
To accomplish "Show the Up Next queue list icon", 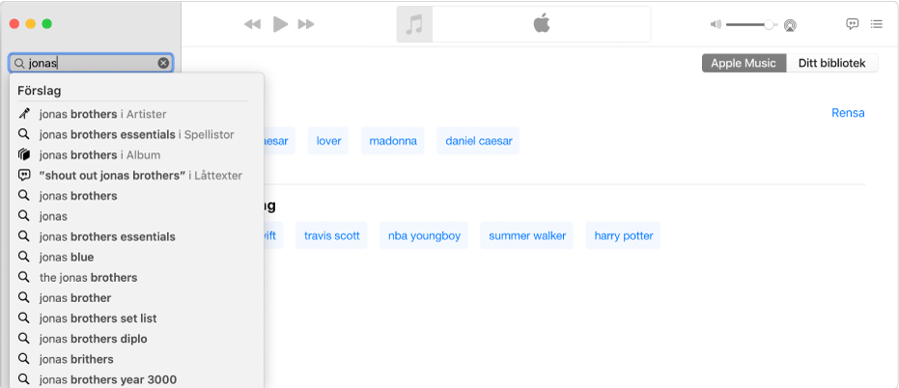I will pos(877,24).
